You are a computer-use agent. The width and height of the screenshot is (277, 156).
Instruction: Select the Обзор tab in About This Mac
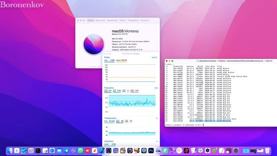coord(90,20)
